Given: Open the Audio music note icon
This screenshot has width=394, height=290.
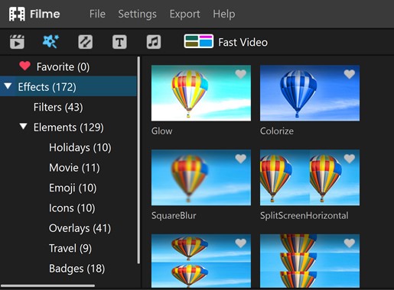Looking at the screenshot, I should (154, 42).
